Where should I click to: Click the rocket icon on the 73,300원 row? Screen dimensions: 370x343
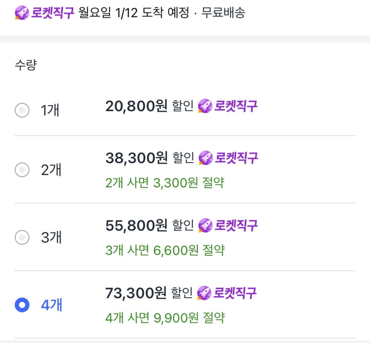pos(204,293)
